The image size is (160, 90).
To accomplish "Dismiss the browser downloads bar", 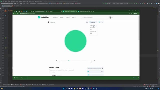I will coord(138,78).
